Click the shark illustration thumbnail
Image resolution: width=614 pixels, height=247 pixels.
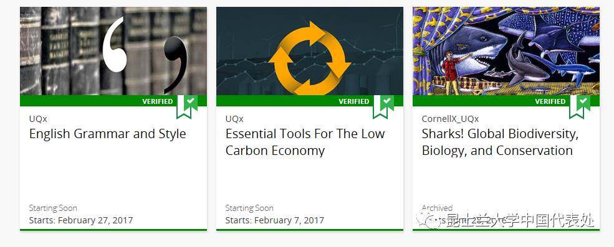[506, 51]
